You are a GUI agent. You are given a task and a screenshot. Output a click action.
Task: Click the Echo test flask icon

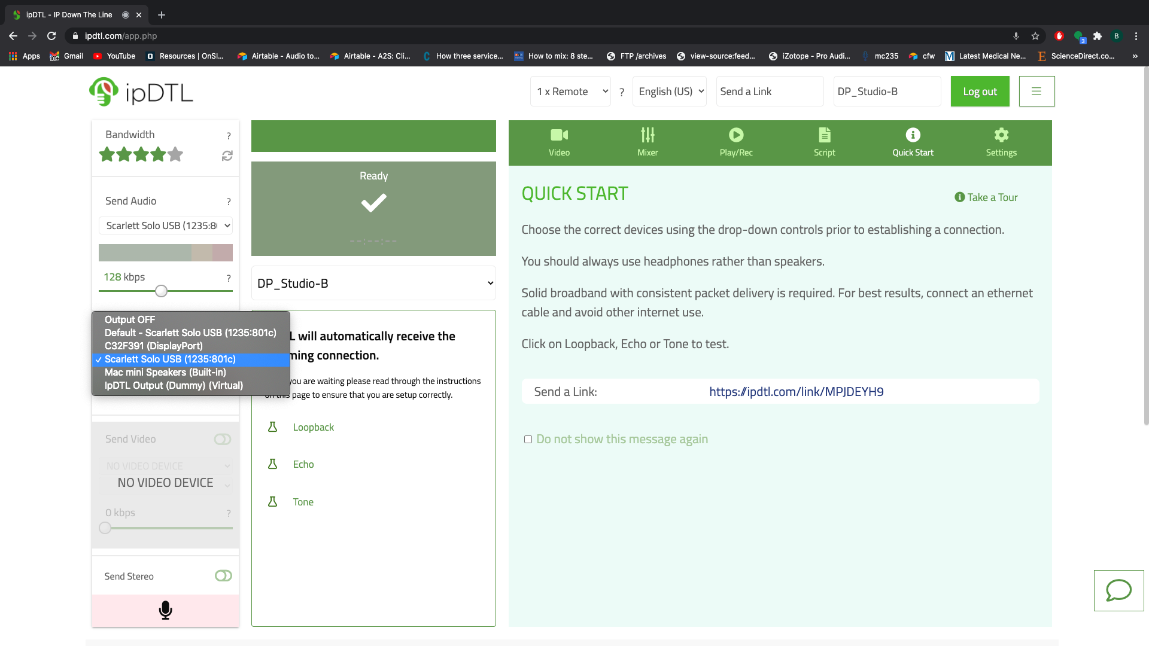(272, 464)
